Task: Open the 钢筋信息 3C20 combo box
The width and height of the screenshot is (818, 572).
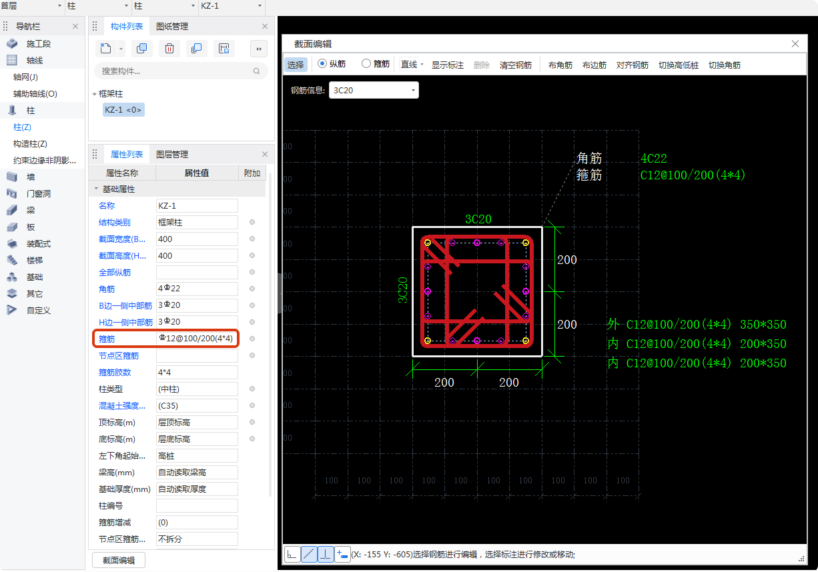Action: click(374, 91)
